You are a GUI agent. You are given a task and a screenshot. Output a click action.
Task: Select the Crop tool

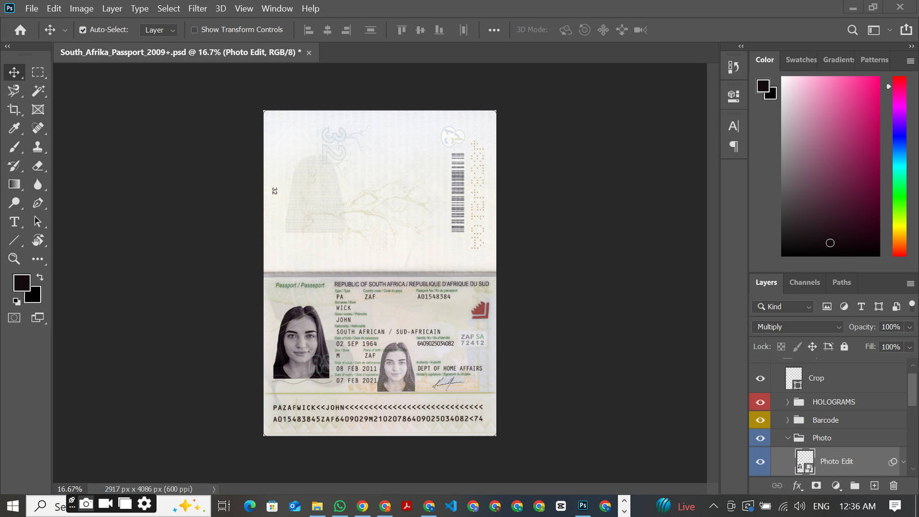tap(14, 109)
